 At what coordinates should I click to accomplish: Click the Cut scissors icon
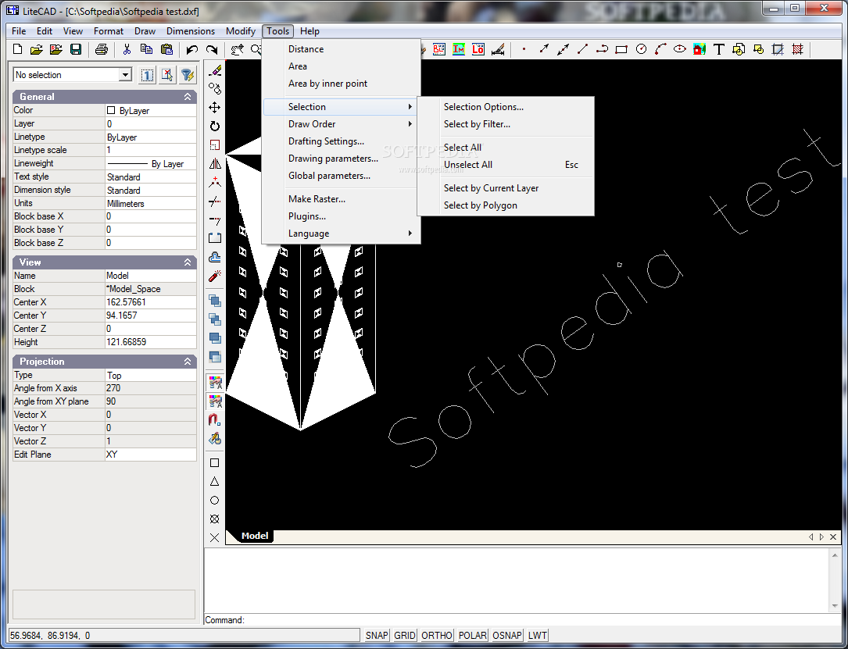click(127, 50)
